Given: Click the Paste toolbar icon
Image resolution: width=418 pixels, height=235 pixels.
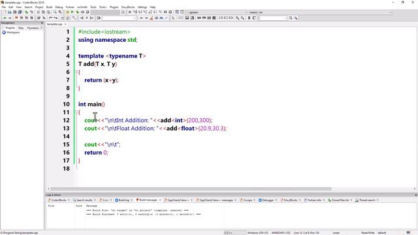Looking at the screenshot, I should pyautogui.click(x=48, y=12).
